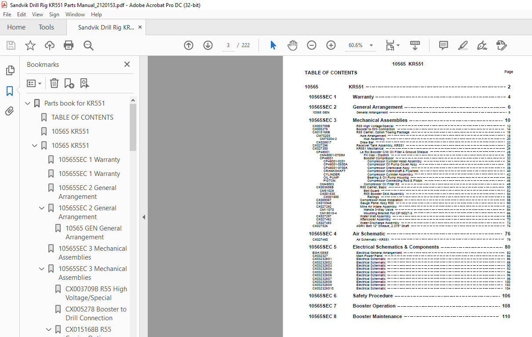Upload file to cloud icon
Screen dimensions: 532x337
coord(50,45)
